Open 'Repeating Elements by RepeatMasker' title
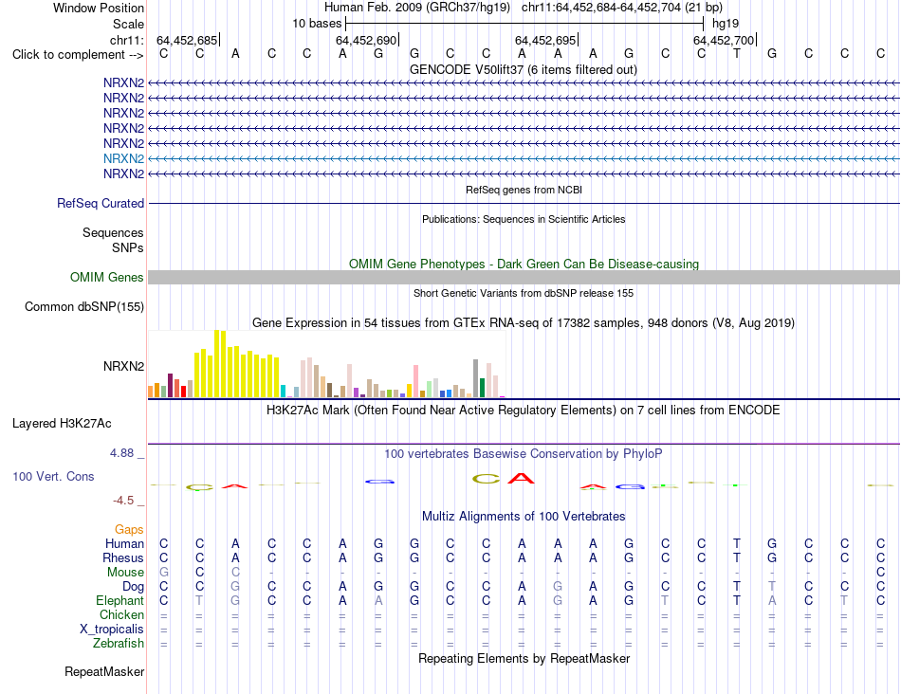The width and height of the screenshot is (901, 694). (524, 658)
